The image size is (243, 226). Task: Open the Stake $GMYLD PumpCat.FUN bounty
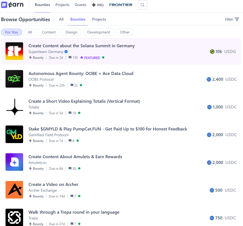pyautogui.click(x=108, y=129)
